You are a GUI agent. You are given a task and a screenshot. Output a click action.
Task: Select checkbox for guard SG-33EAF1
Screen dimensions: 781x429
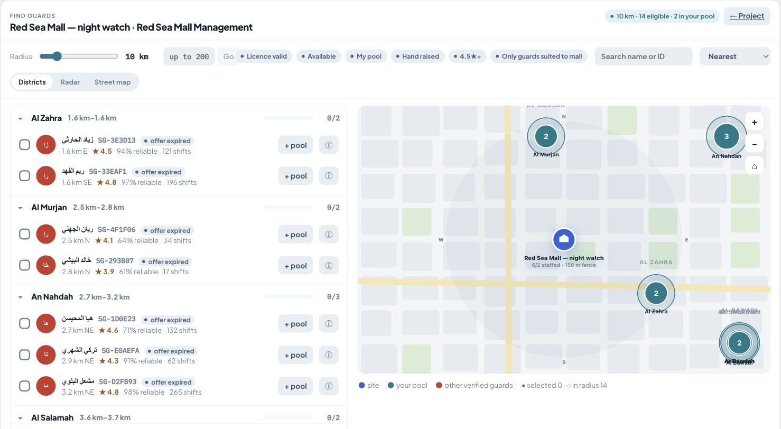tap(24, 176)
